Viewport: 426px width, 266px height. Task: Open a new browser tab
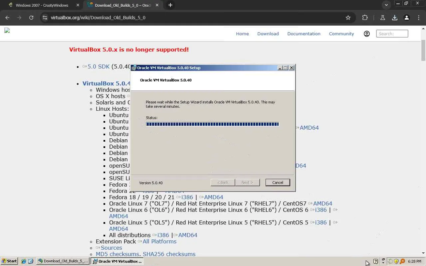pos(170,5)
